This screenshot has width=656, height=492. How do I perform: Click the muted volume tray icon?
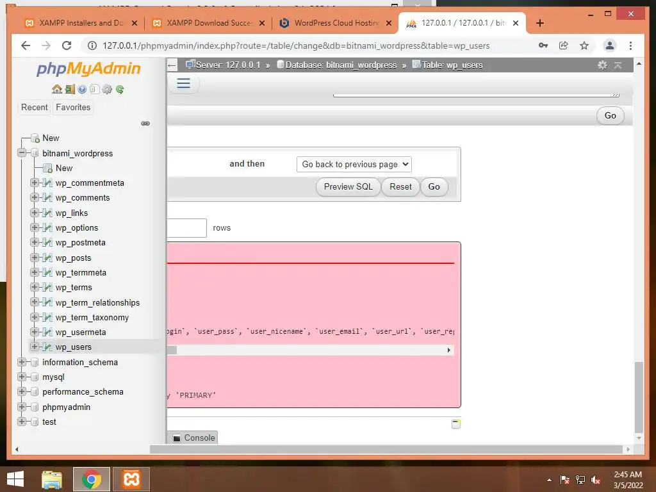(596, 480)
